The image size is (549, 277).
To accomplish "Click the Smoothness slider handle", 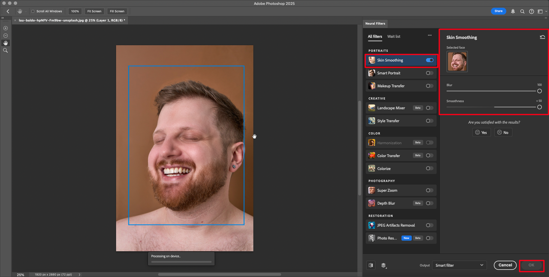I will [539, 107].
